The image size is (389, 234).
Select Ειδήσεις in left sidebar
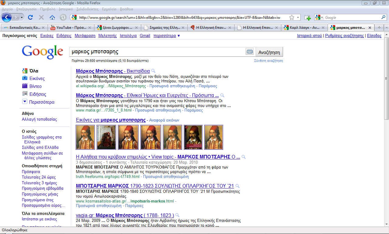38,94
